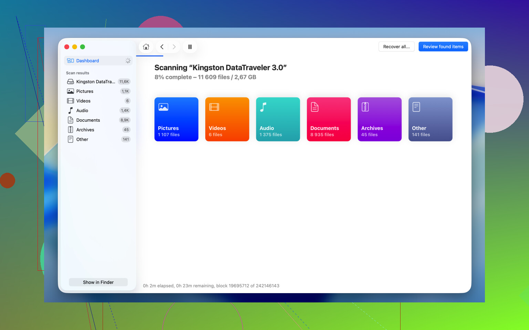Open the gray-blue Other card

431,119
